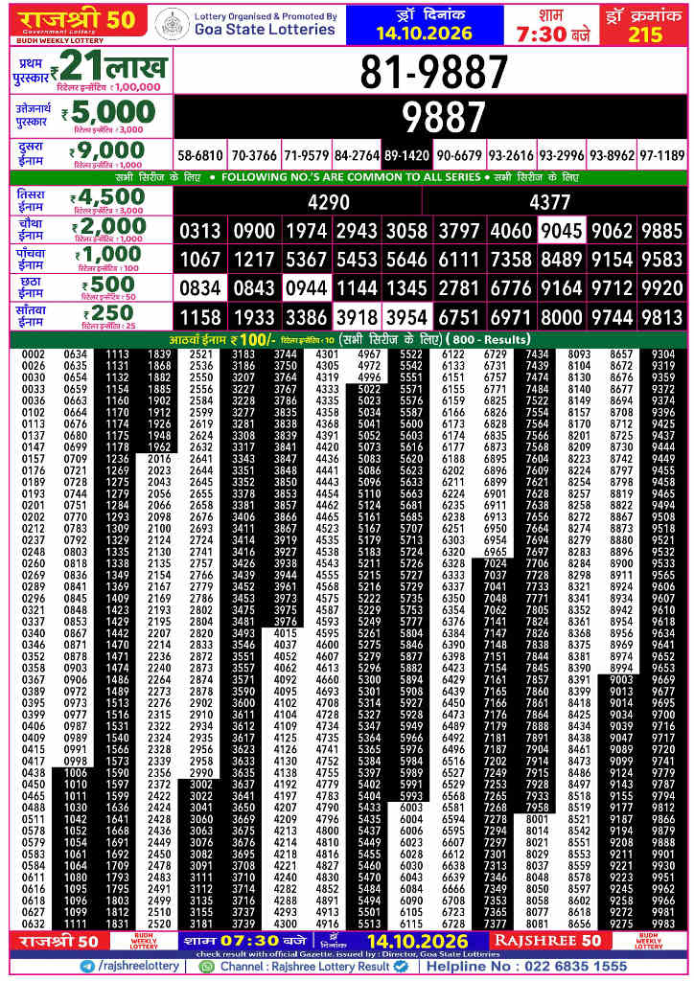Viewport: 694px width, 981px height.
Task: Click the Goa State Lotteries emblem
Action: click(173, 24)
